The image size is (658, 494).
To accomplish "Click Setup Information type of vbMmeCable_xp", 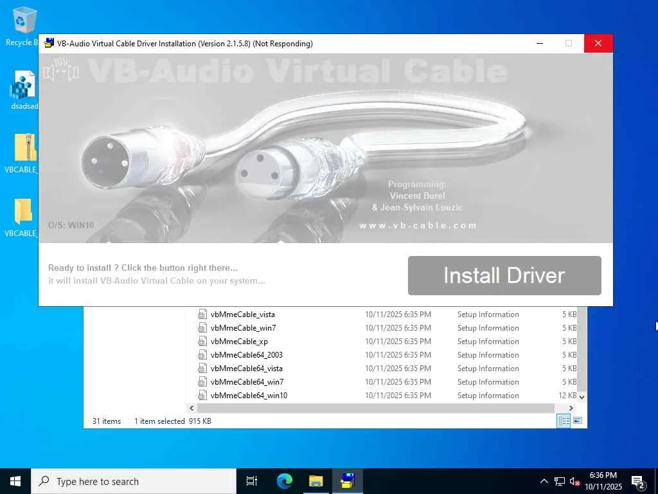I will coord(488,341).
